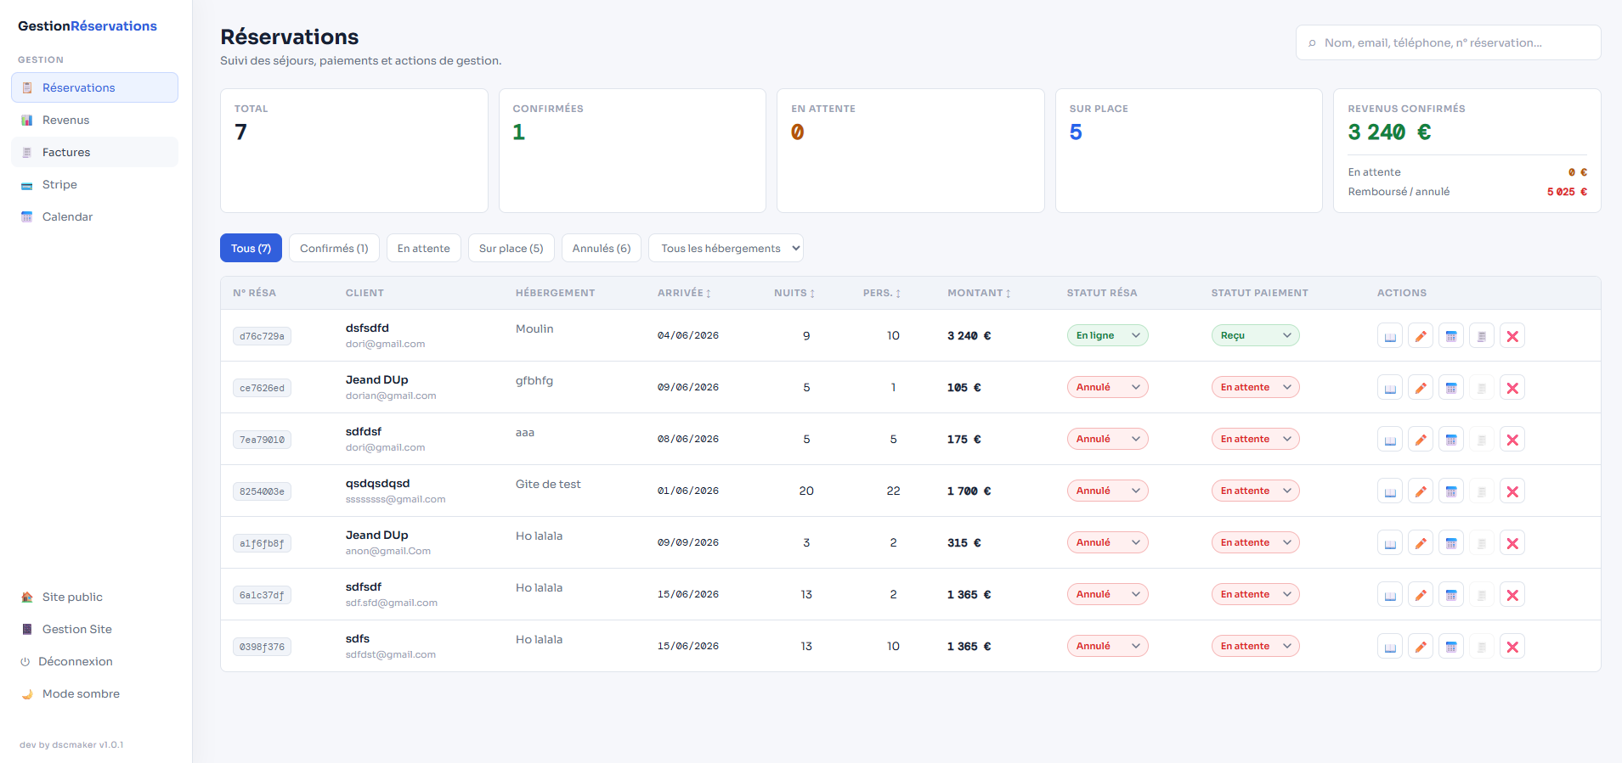The height and width of the screenshot is (763, 1622).
Task: Delete reservation 6a1c37df with red X
Action: (1512, 595)
